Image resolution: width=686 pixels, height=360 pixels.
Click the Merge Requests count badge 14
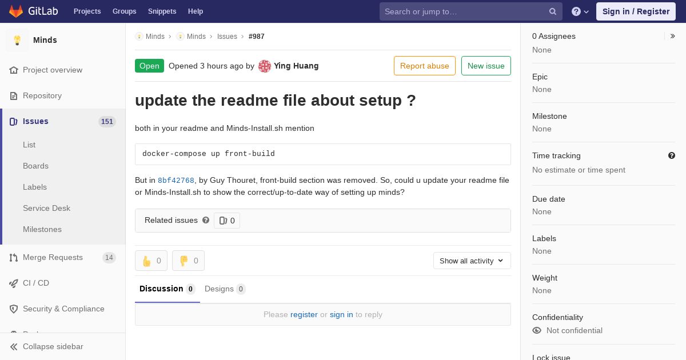(109, 258)
